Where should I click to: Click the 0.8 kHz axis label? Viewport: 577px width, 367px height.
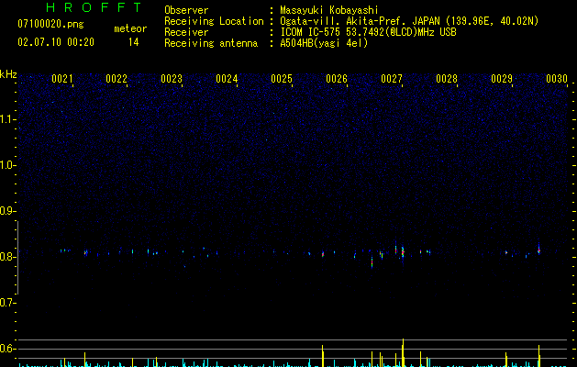[x=7, y=257]
